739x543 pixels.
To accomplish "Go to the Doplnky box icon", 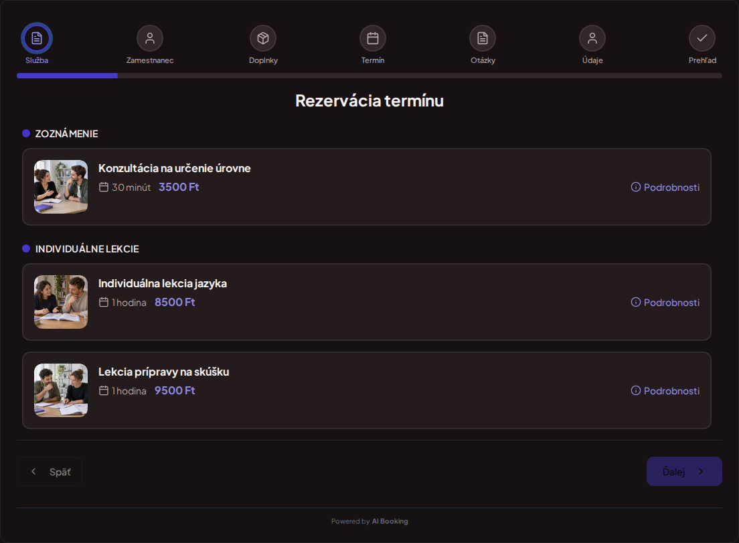I will pyautogui.click(x=263, y=38).
